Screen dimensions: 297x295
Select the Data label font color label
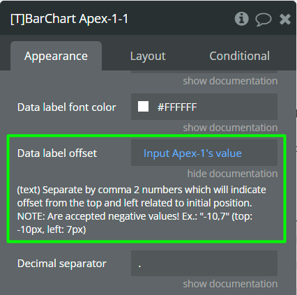[x=66, y=107]
